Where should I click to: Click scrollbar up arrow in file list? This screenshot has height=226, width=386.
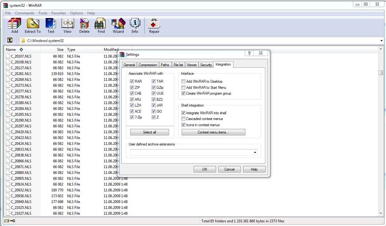(x=381, y=49)
